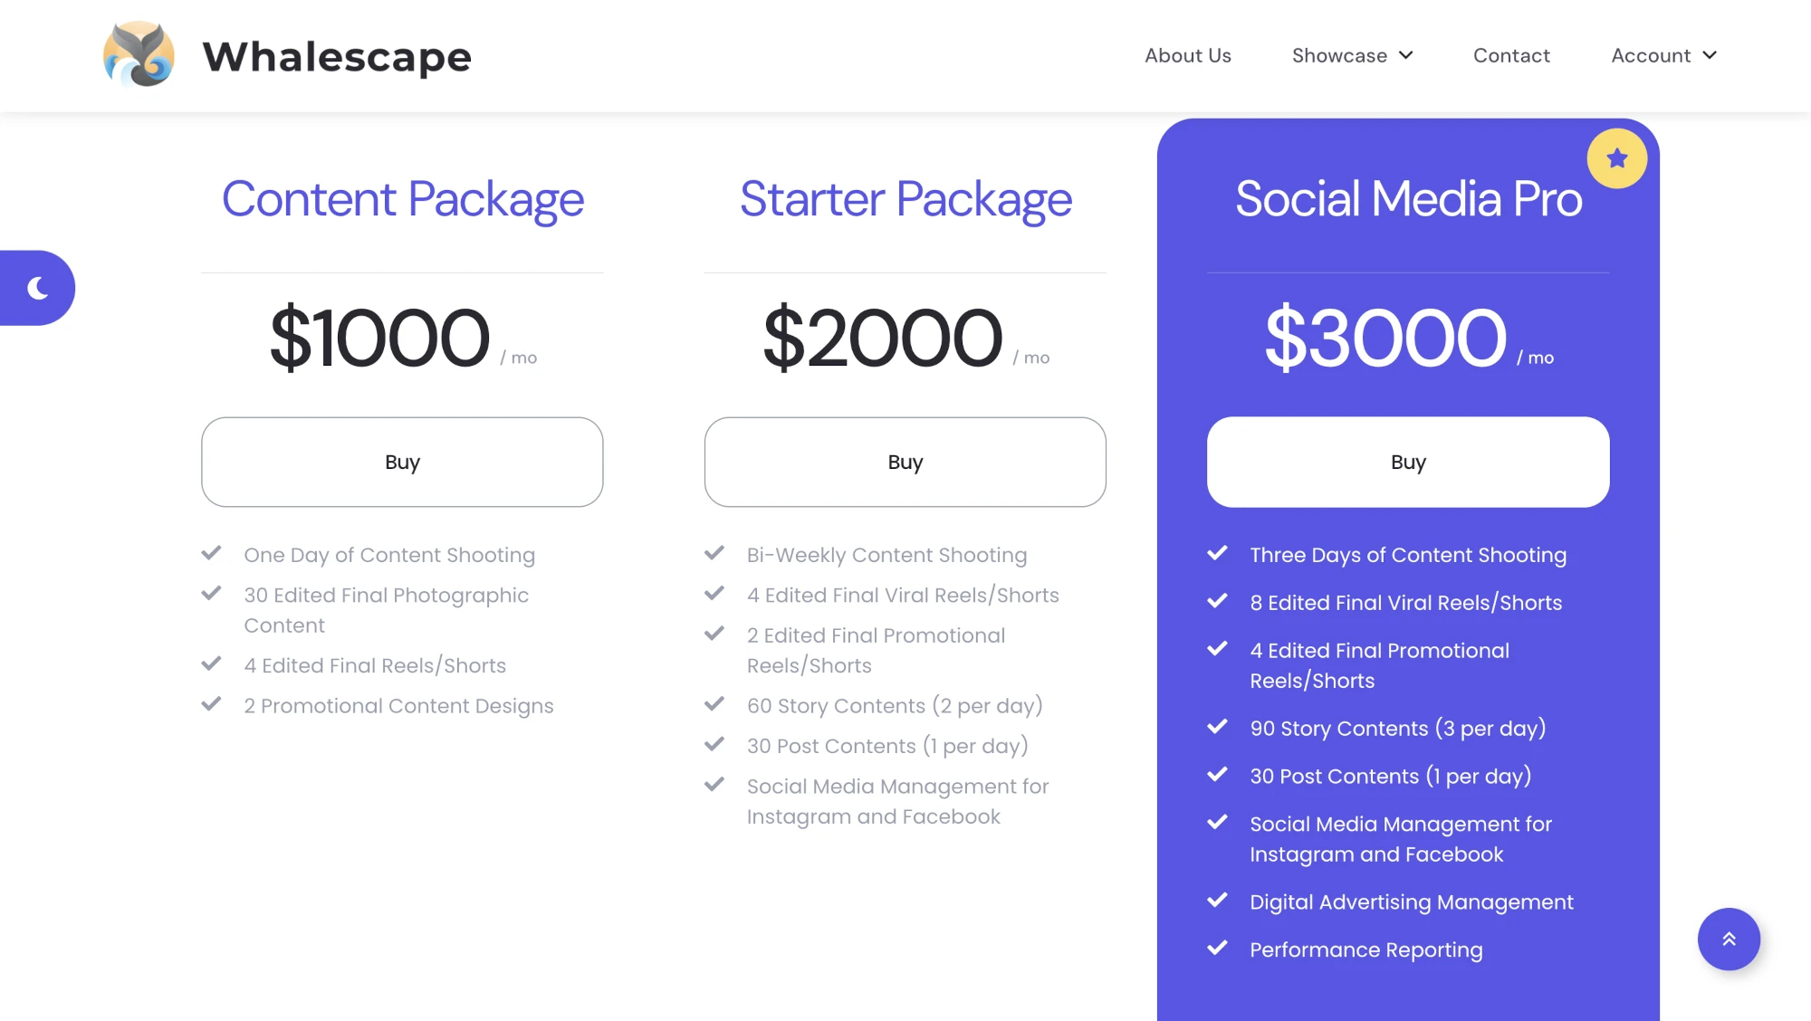
Task: Click the checkmark beside Bi-Weekly Content Shooting
Action: click(x=714, y=553)
